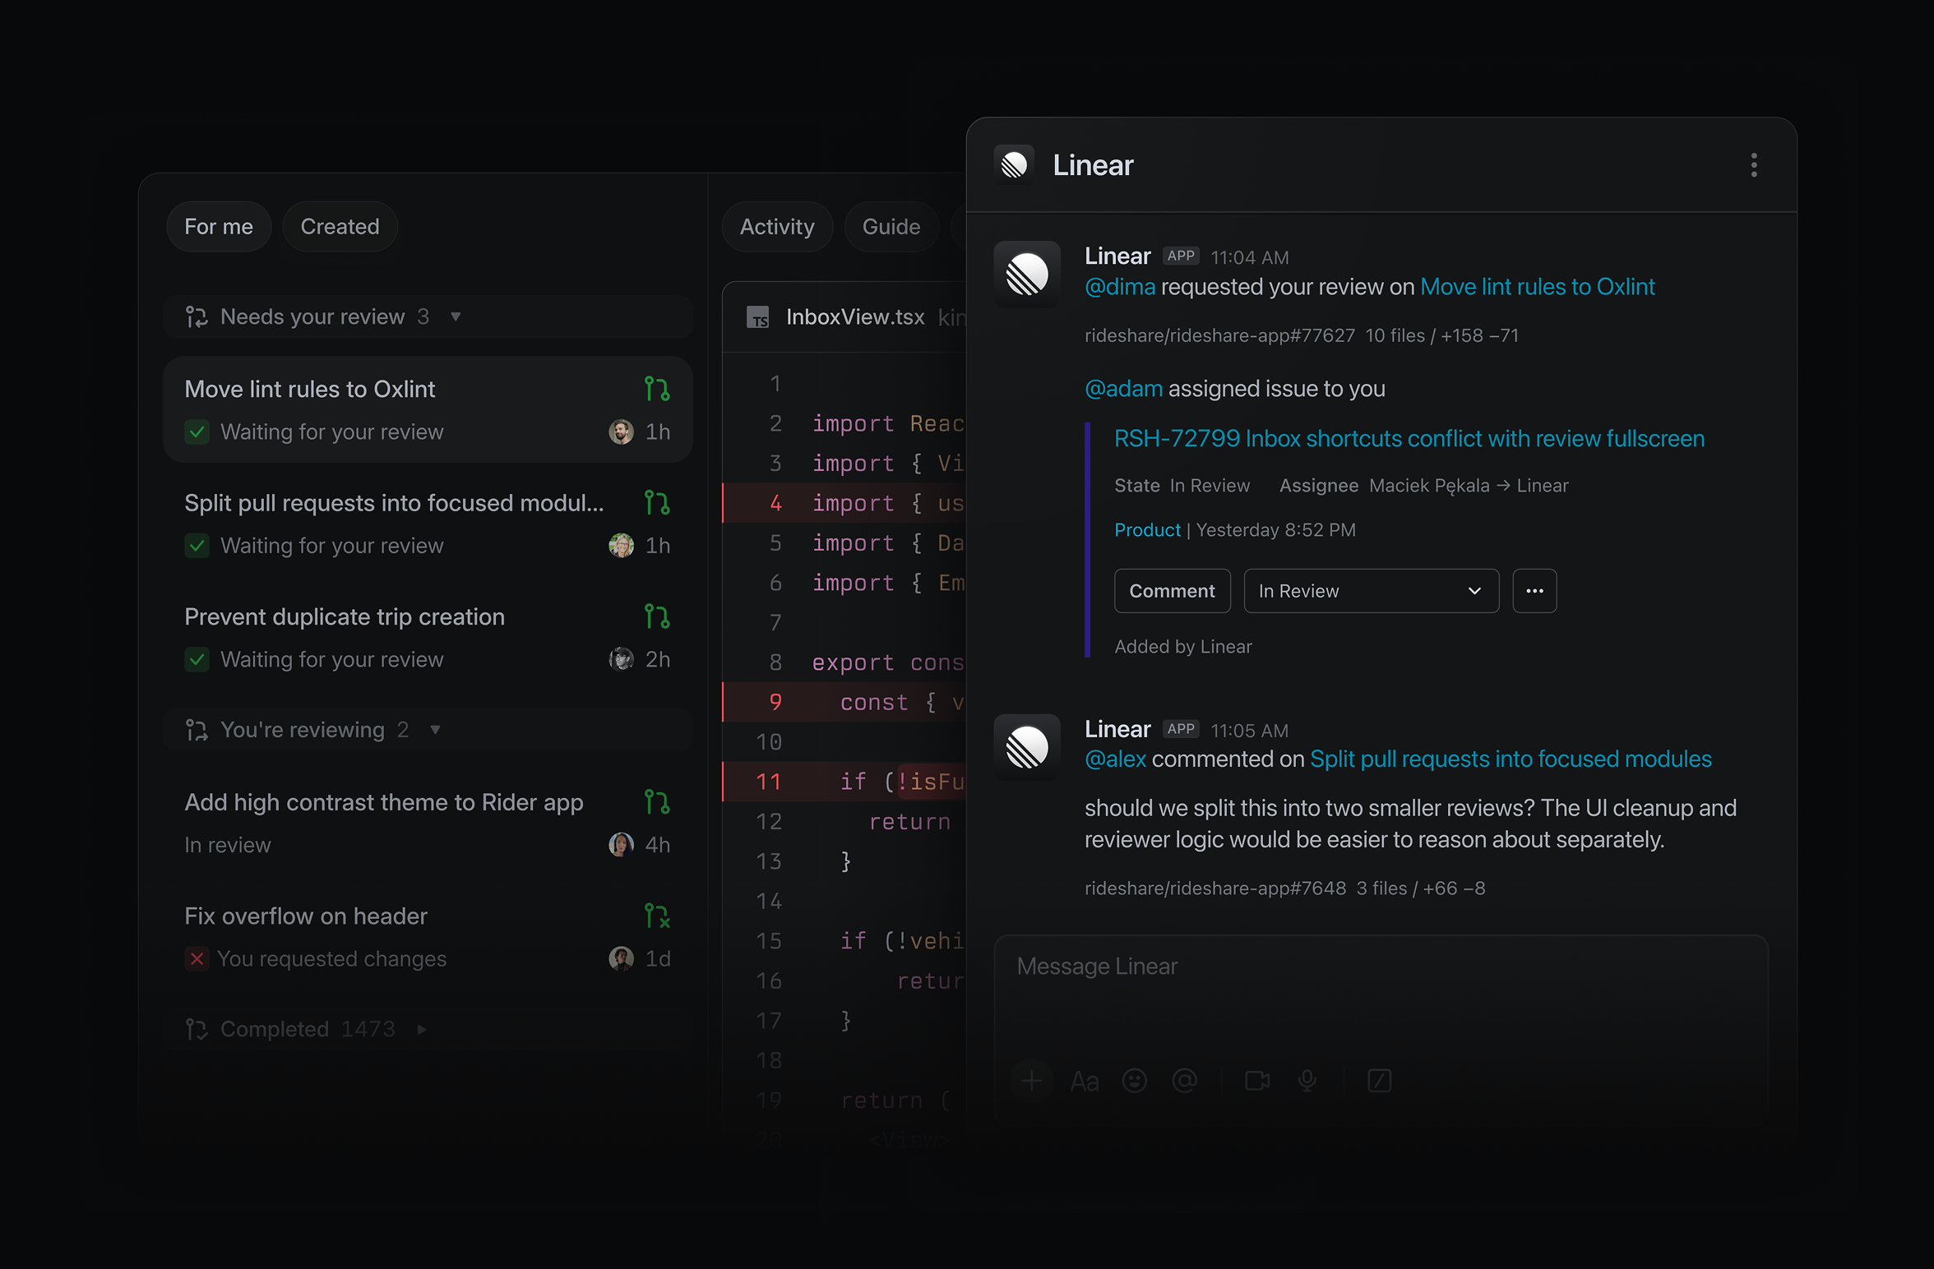Click highlighted line number 9 in the code diff

775,702
